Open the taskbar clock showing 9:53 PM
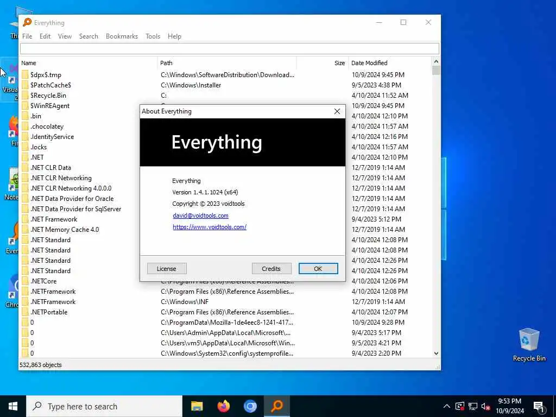Screen dimensions: 556x417 pyautogui.click(x=509, y=406)
